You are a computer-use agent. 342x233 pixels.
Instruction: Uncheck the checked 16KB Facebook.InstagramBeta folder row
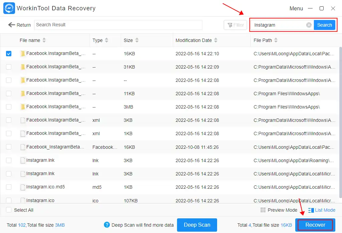tap(9, 54)
